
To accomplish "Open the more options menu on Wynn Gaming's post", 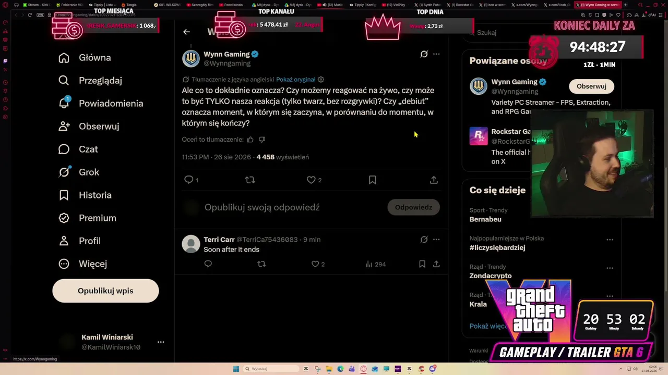I will tap(436, 54).
